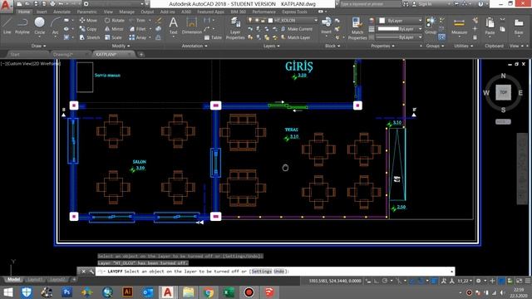Viewport: 532px width, 299px height.
Task: Click the Measure tool
Action: pos(459,27)
